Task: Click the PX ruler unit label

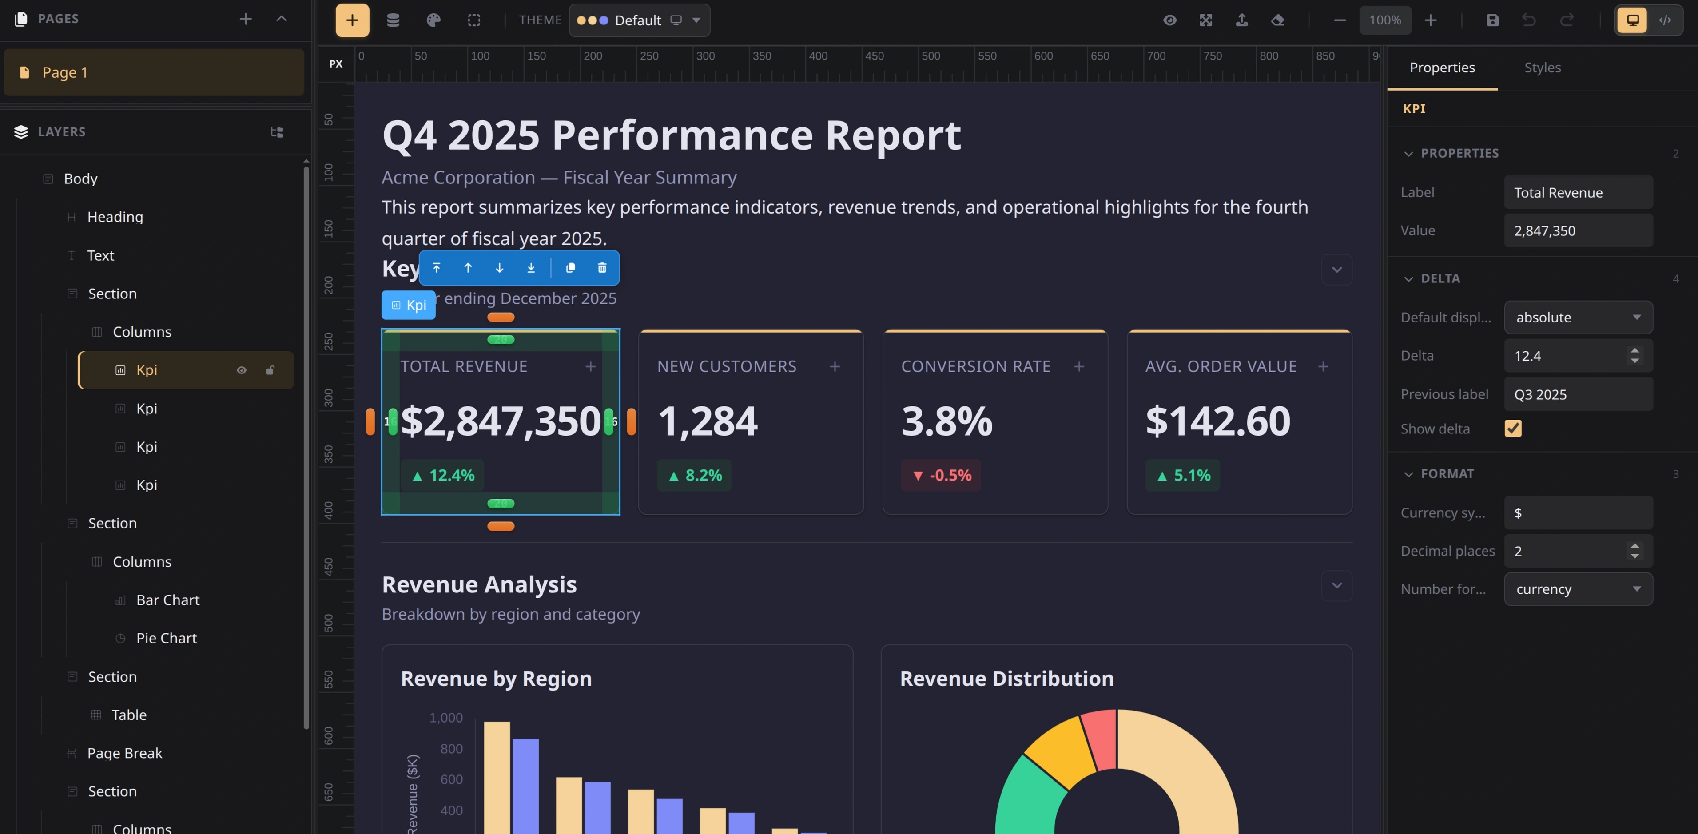Action: [335, 64]
